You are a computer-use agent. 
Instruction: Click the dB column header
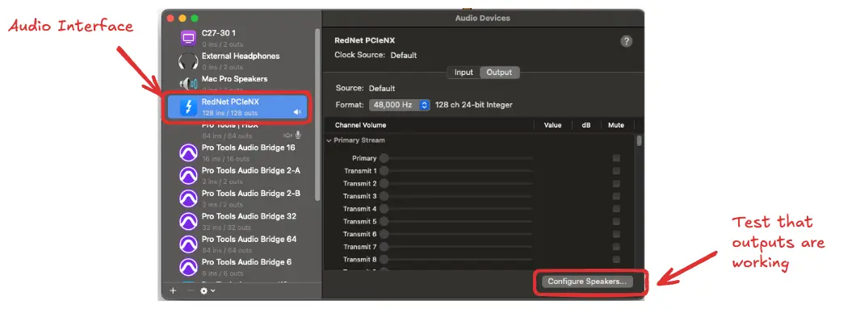pos(585,125)
